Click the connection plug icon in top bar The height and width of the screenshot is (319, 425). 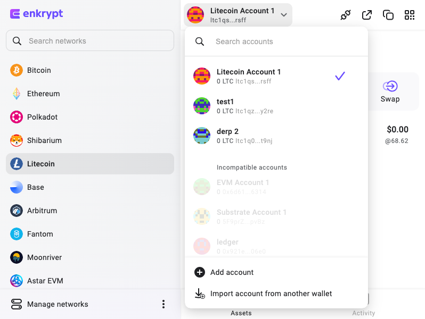[x=345, y=15]
